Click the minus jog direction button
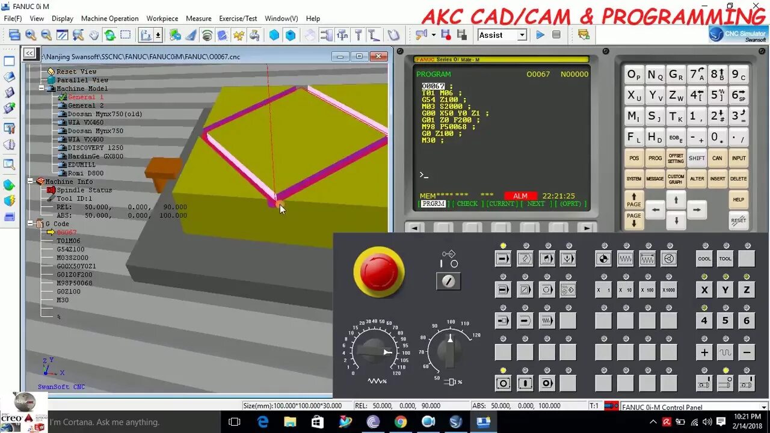This screenshot has width=770, height=433. click(747, 352)
